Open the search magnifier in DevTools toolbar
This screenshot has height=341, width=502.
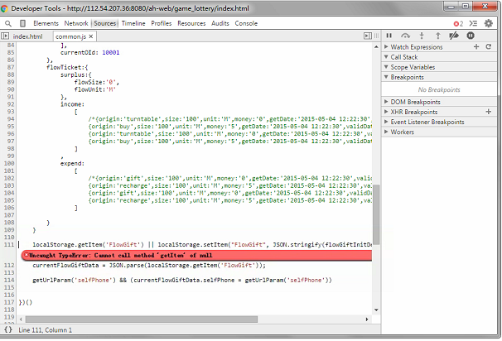point(8,24)
